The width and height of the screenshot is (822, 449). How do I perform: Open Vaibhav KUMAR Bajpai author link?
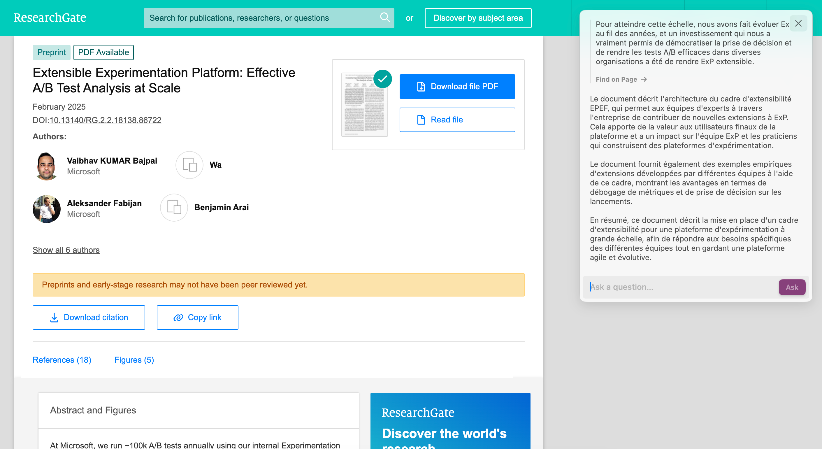pos(112,161)
